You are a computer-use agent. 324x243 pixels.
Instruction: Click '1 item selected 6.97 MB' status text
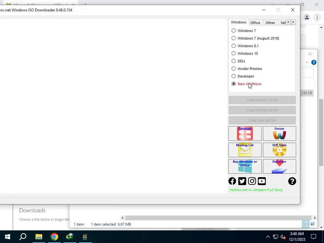(111, 224)
